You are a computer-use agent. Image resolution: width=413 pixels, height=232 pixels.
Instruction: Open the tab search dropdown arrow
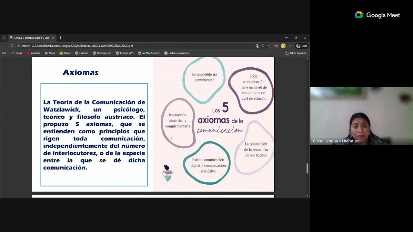tap(4, 38)
